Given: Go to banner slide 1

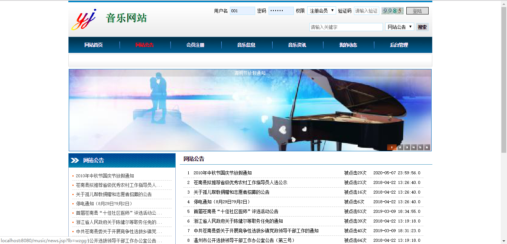Looking at the screenshot, I should [392, 147].
